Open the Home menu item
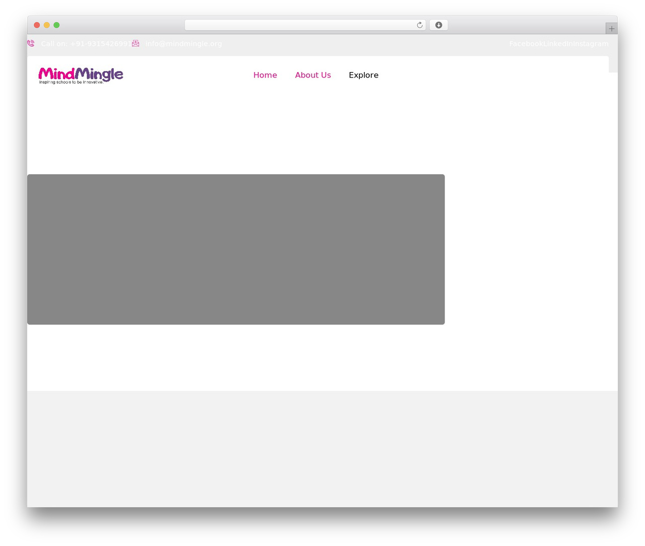Screen dimensions: 645x546 click(x=265, y=75)
